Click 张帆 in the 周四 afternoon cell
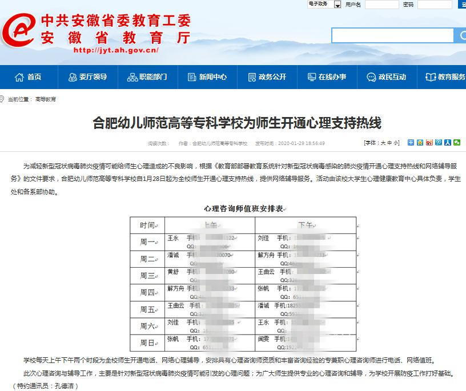 pos(263,288)
